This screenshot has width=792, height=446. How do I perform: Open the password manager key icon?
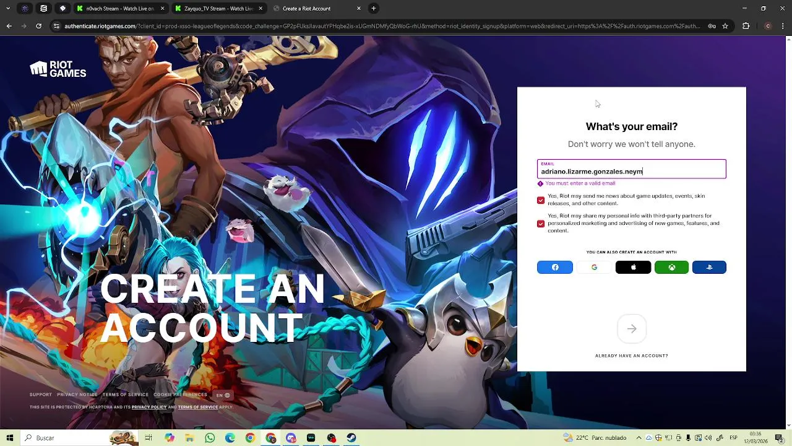pos(712,26)
